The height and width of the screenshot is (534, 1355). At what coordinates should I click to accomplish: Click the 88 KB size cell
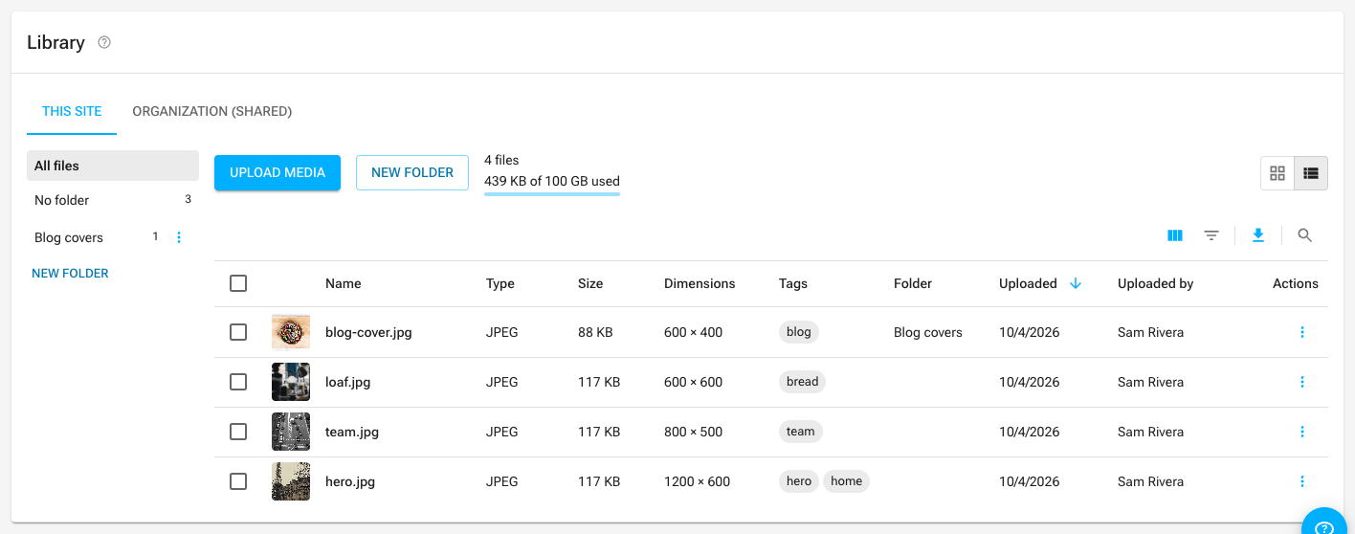(x=595, y=332)
